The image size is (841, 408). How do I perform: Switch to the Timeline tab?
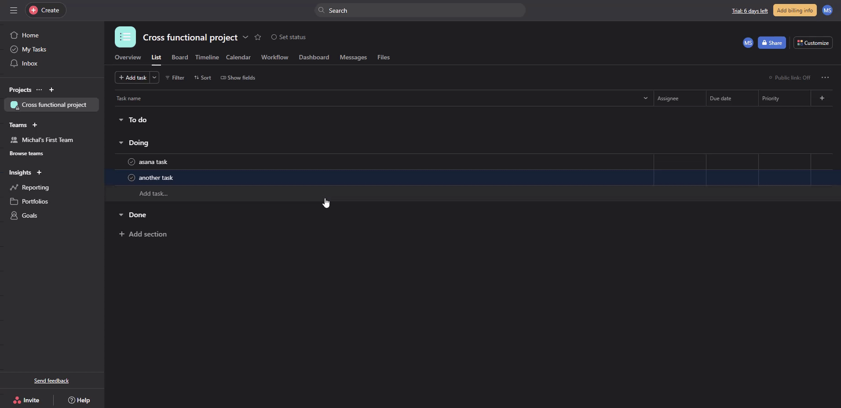pos(207,57)
